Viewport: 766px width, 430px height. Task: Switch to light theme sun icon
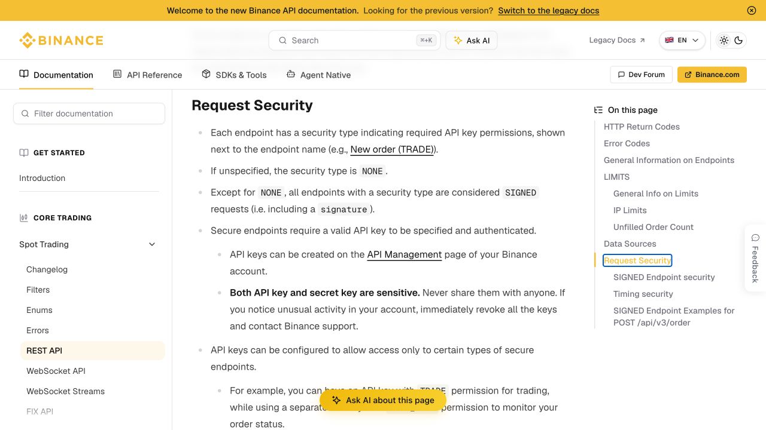pos(724,41)
